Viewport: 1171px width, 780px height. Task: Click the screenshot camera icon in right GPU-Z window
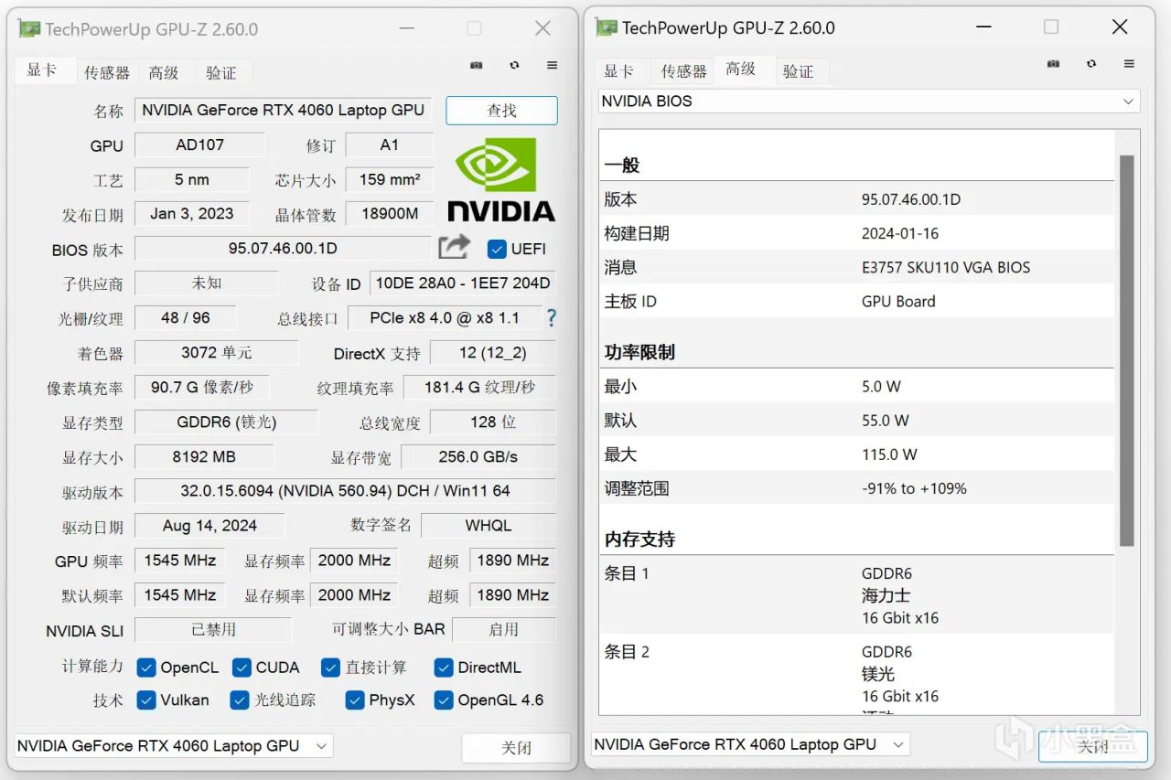tap(1054, 64)
